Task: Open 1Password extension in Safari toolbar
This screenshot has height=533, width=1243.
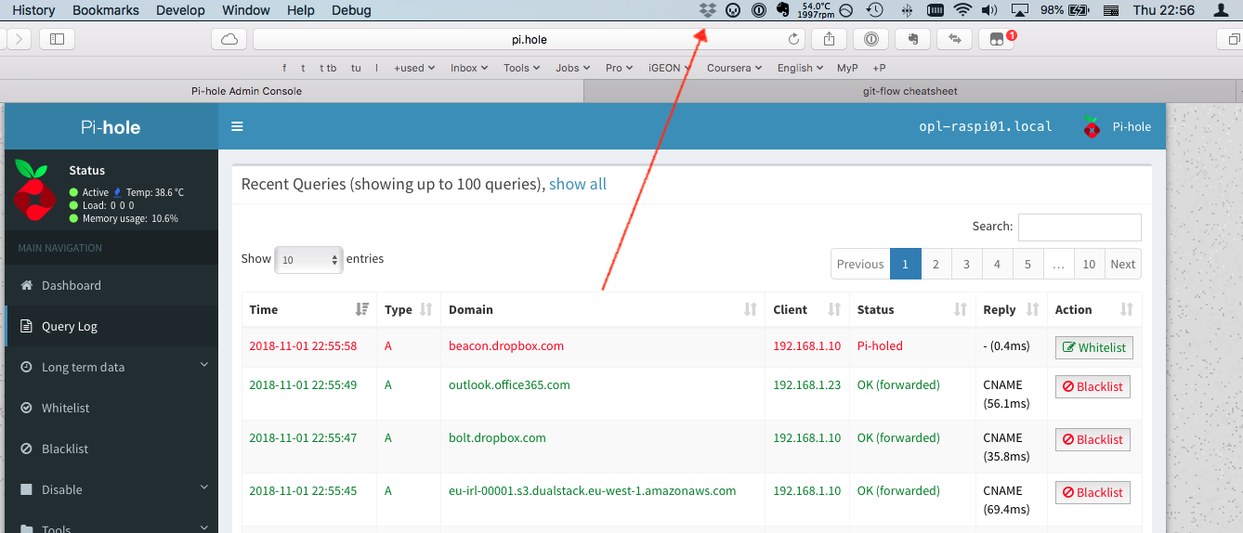Action: pyautogui.click(x=870, y=39)
